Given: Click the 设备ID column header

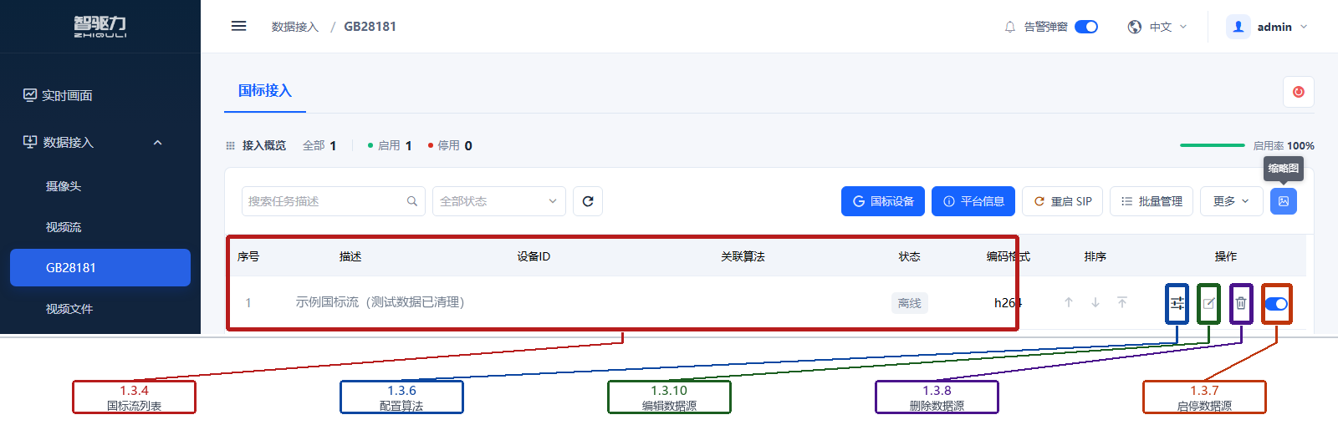Looking at the screenshot, I should pos(534,256).
